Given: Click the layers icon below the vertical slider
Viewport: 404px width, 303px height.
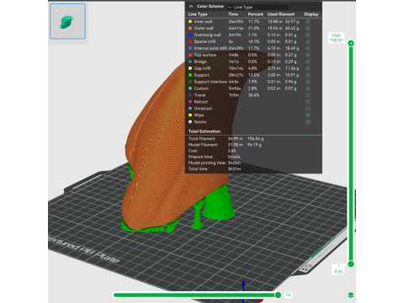Looking at the screenshot, I should pyautogui.click(x=351, y=295).
